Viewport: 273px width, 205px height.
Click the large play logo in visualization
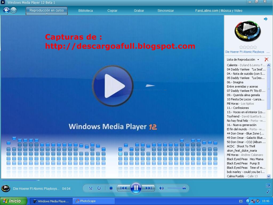[x=113, y=86]
